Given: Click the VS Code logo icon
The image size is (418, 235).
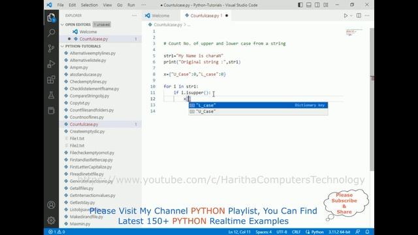Looking at the screenshot, I should tap(50, 5).
